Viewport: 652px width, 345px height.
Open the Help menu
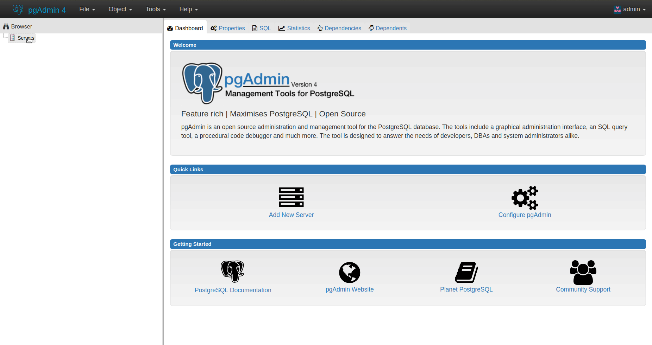point(189,9)
